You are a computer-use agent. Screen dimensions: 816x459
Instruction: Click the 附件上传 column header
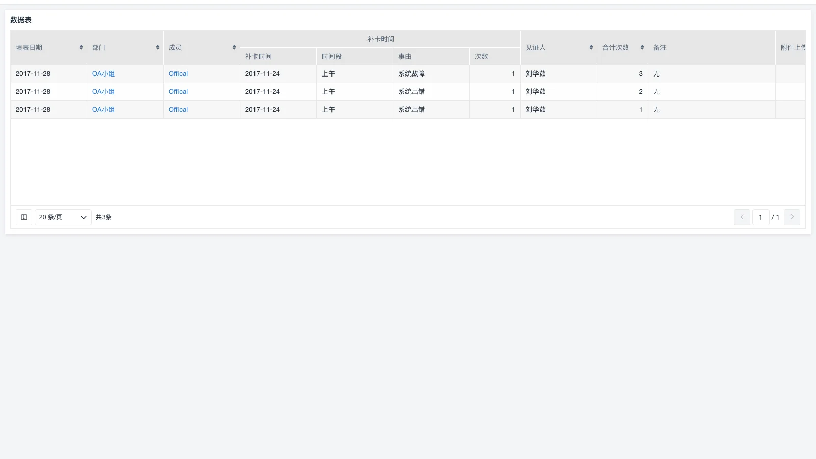point(792,47)
